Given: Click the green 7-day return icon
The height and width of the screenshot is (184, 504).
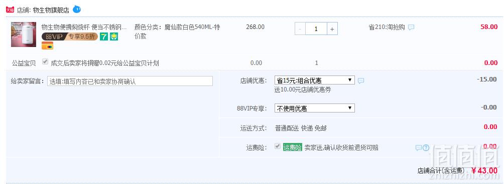Looking at the screenshot, I should pos(104,37).
